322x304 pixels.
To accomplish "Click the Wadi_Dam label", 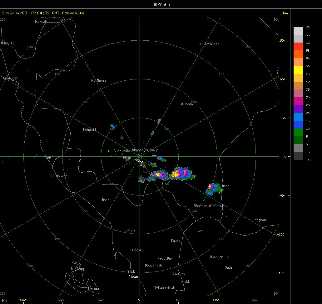I will click(165, 258).
